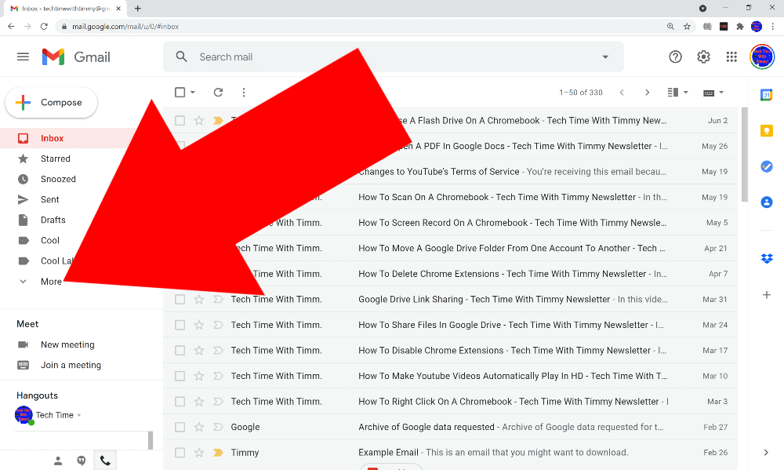Open select-all dropdown arrow
Image resolution: width=784 pixels, height=470 pixels.
coord(193,92)
